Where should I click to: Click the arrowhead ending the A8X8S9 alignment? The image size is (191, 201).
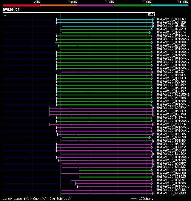click(150, 138)
